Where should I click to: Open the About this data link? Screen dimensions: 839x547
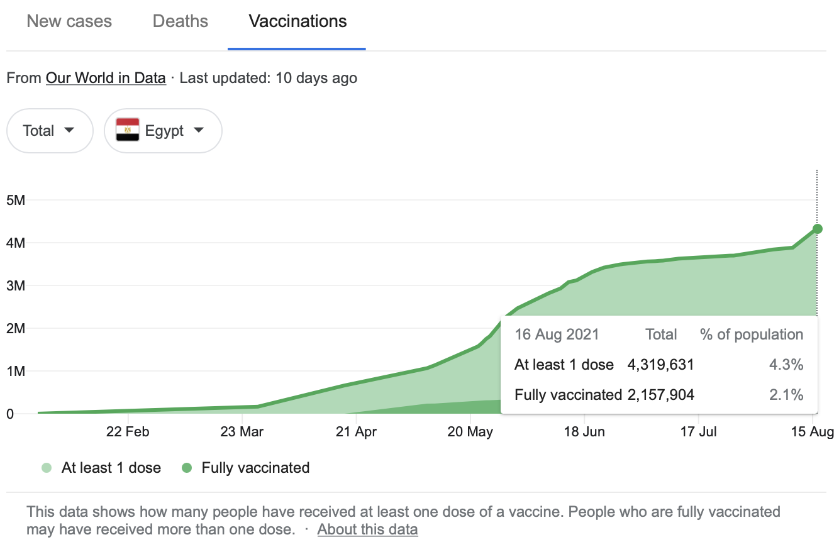367,529
